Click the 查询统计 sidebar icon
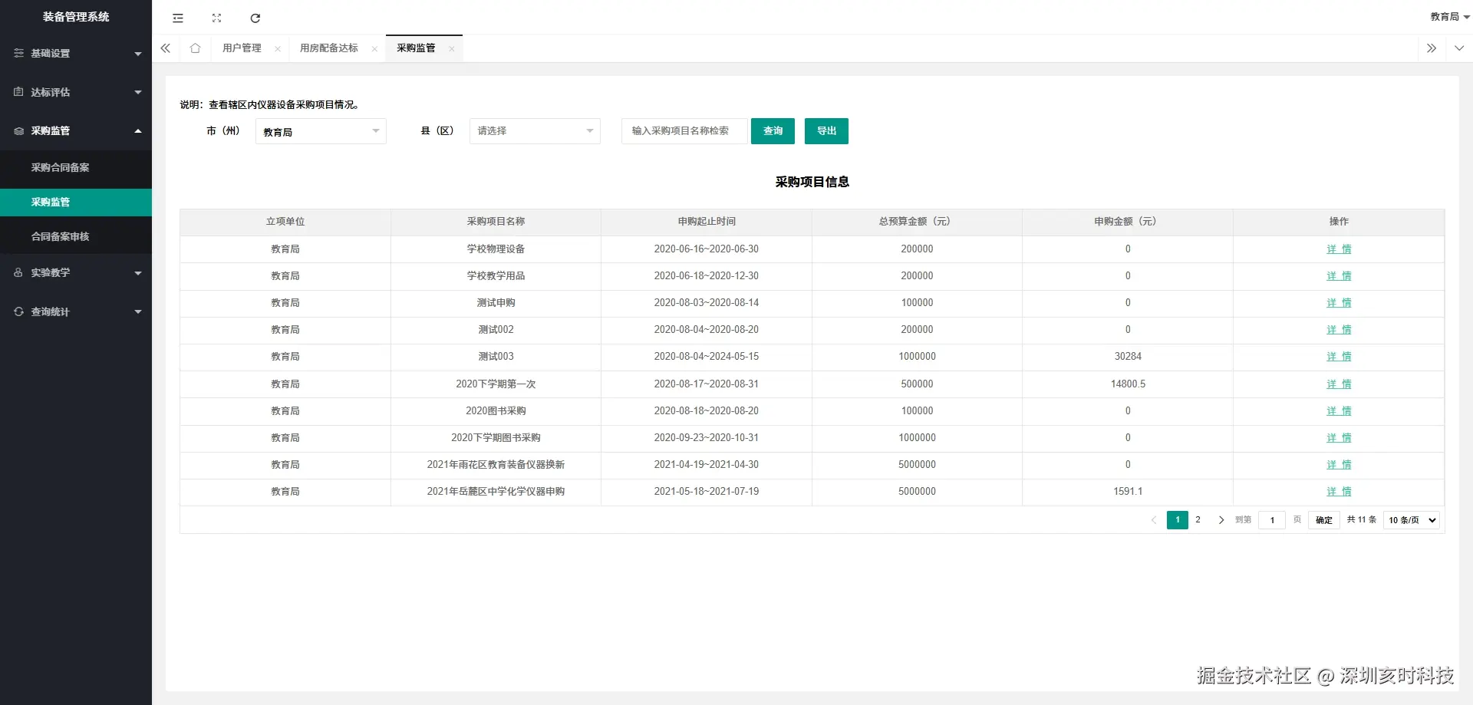Viewport: 1473px width, 705px height. (18, 311)
